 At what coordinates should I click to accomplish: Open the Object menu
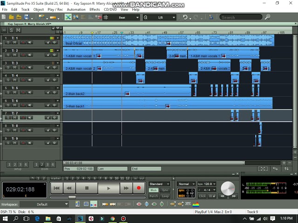tap(38, 9)
